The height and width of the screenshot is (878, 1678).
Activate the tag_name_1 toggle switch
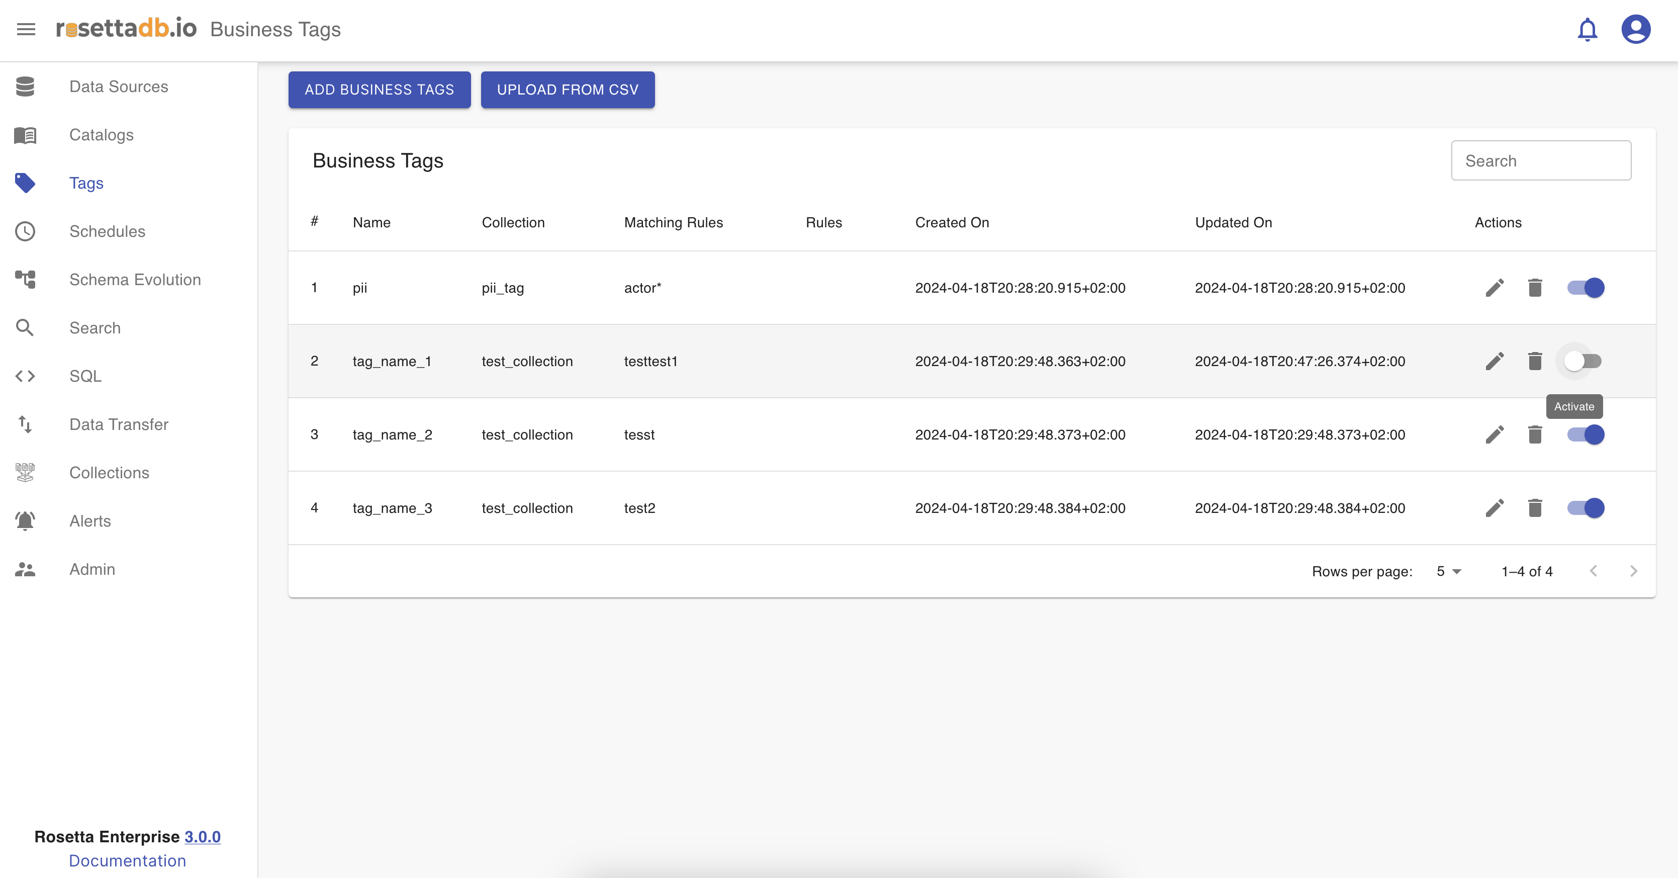[x=1583, y=361]
